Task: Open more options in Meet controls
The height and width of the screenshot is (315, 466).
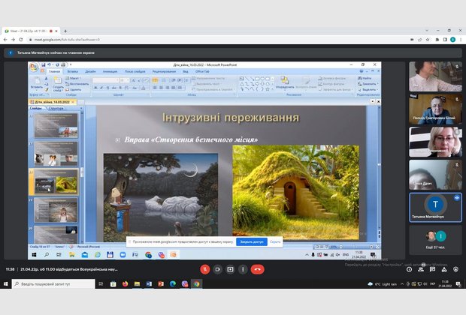Action: click(x=243, y=269)
